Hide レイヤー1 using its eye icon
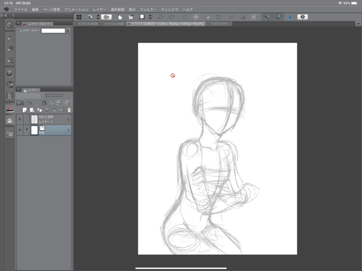 [x=20, y=119]
